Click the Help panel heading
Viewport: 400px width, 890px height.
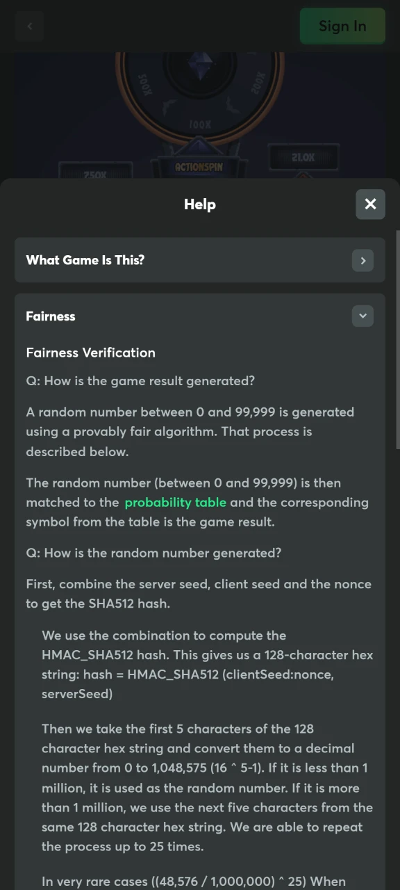click(200, 204)
